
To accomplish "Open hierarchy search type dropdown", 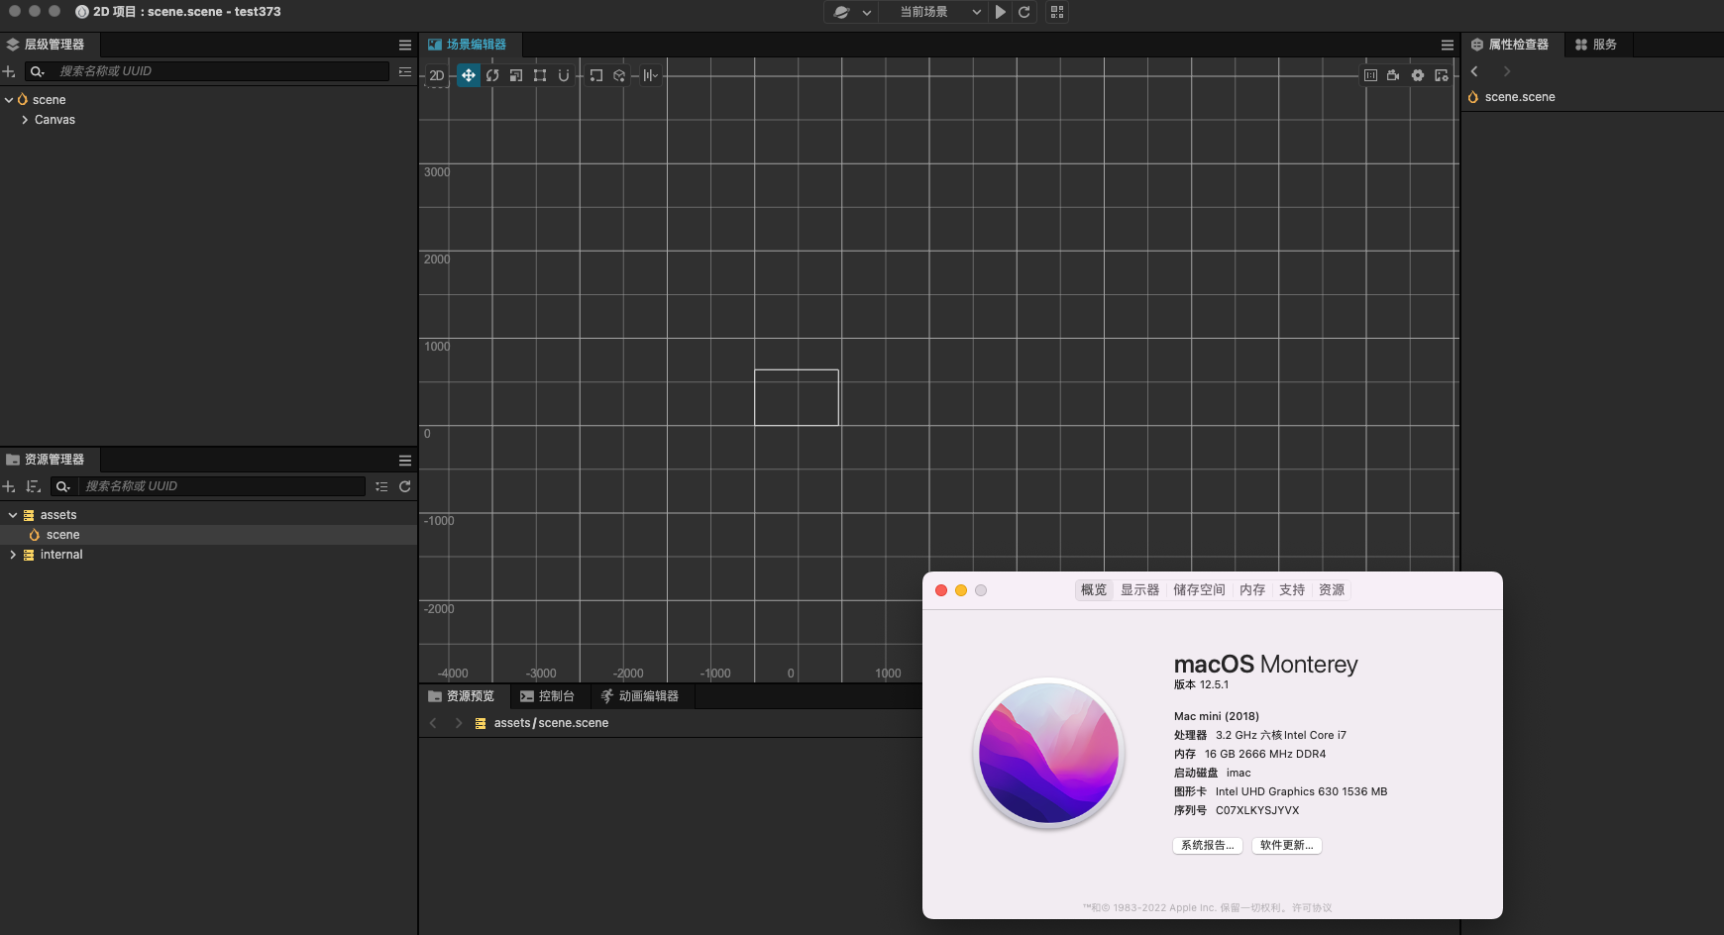I will [x=38, y=71].
